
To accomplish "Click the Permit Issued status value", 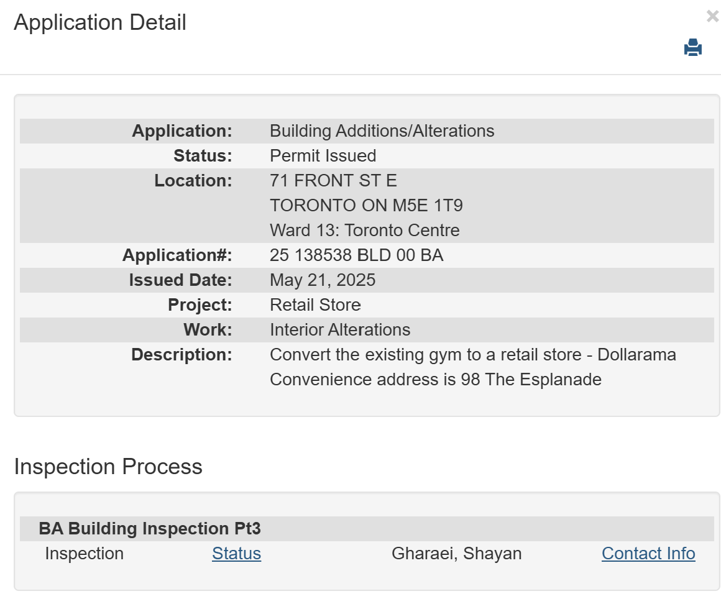I will [323, 156].
